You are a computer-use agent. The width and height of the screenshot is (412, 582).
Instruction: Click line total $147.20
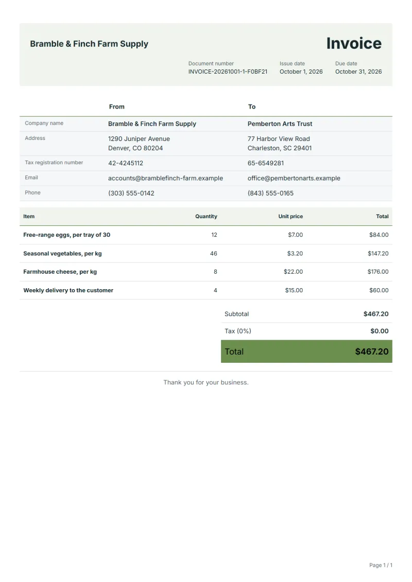378,254
